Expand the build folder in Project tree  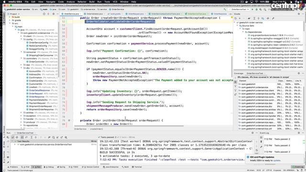(x=10, y=17)
